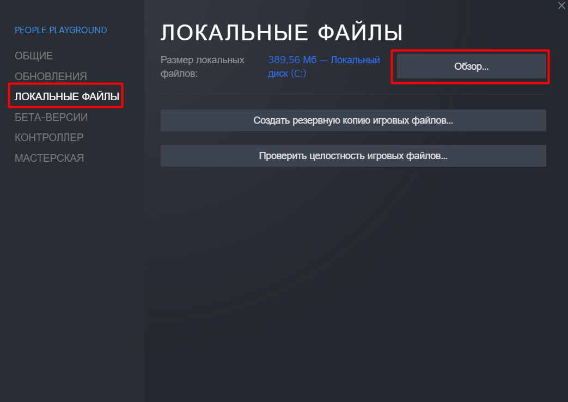This screenshot has width=568, height=402.
Task: Show the МАСТЕРСКАЯ tab
Action: click(49, 158)
